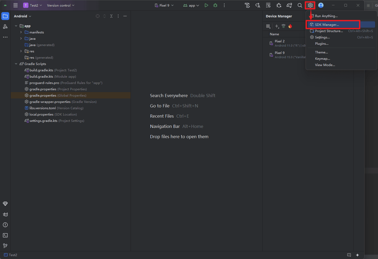378x259 pixels.
Task: Click the Plugins menu item
Action: pyautogui.click(x=322, y=44)
